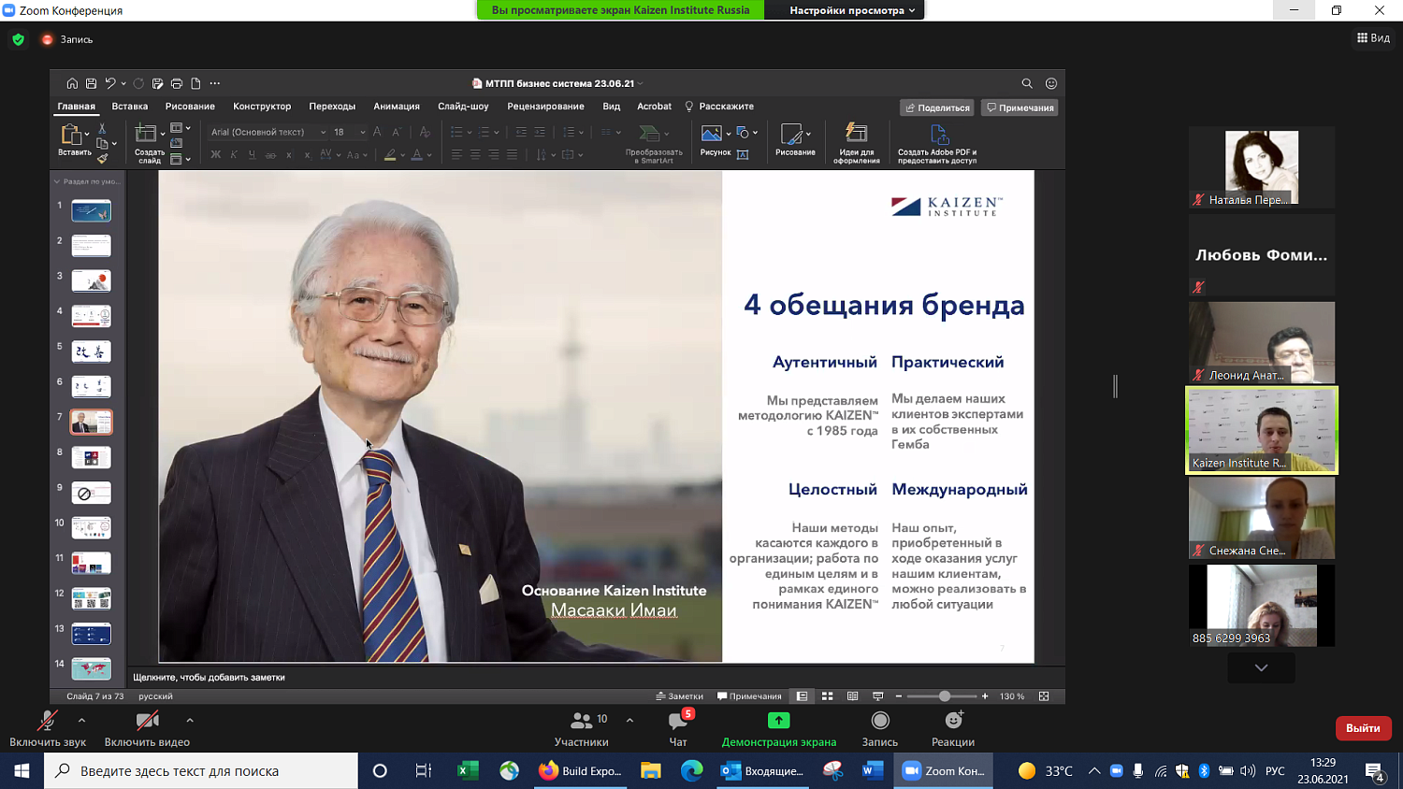Image resolution: width=1403 pixels, height=789 pixels.
Task: Open the Вставка ribbon tab
Action: pyautogui.click(x=130, y=107)
